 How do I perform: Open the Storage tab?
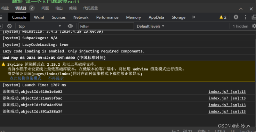coord(178,17)
